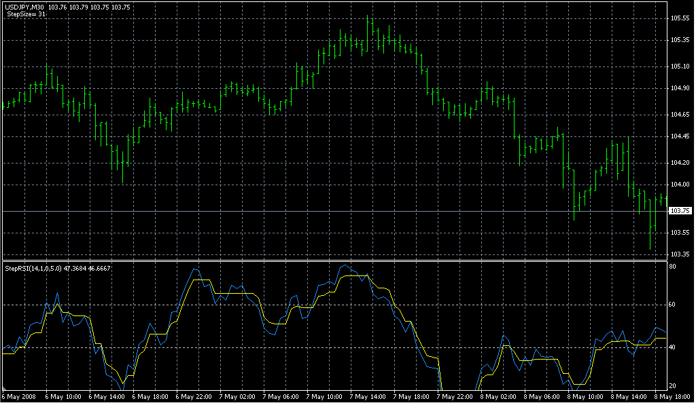Click the 60 level on StepRSI scale
Viewport: 696px width, 403px height.
point(671,305)
